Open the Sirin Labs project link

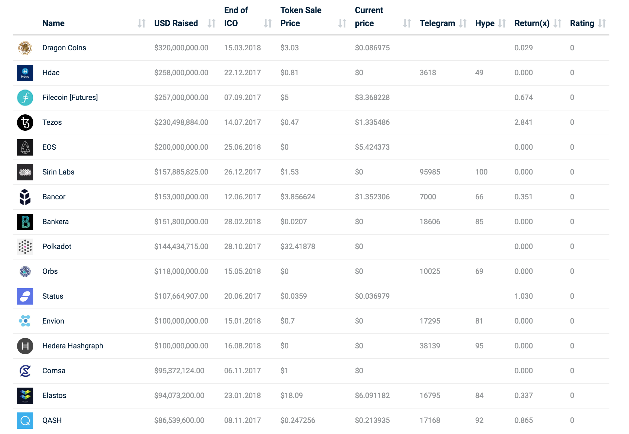click(x=59, y=172)
